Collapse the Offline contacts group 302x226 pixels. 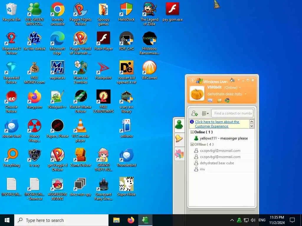pos(192,144)
